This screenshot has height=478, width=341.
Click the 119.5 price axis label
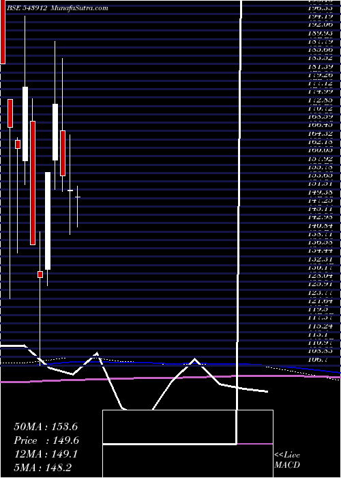[318, 310]
